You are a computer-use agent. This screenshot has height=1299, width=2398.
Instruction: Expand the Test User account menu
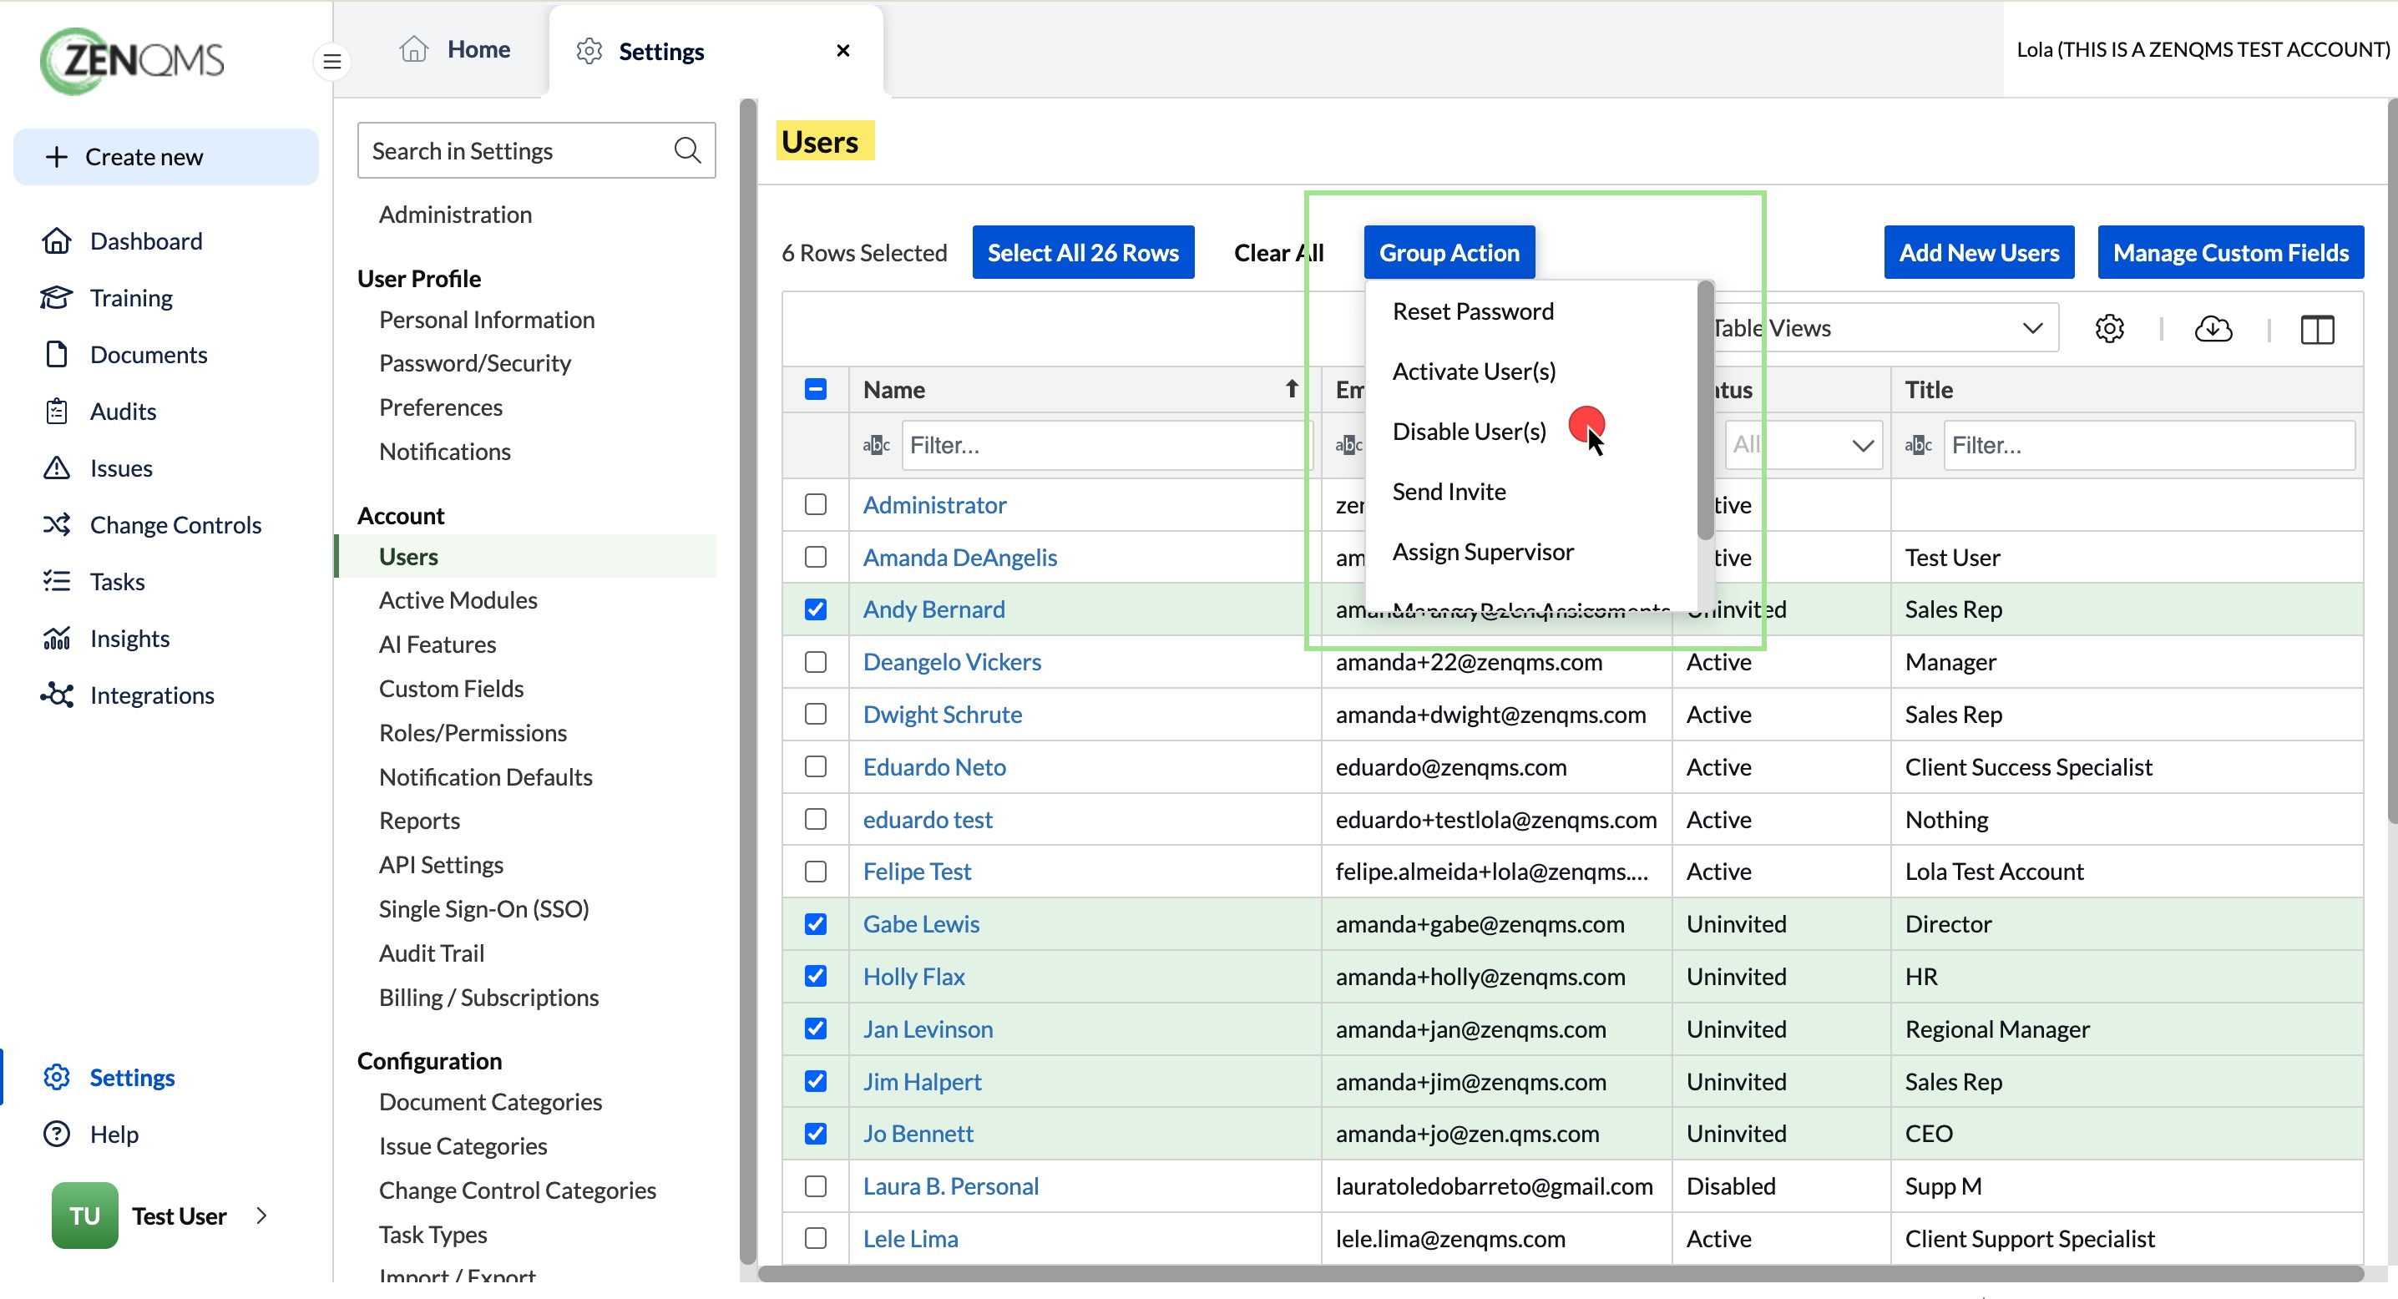[261, 1216]
